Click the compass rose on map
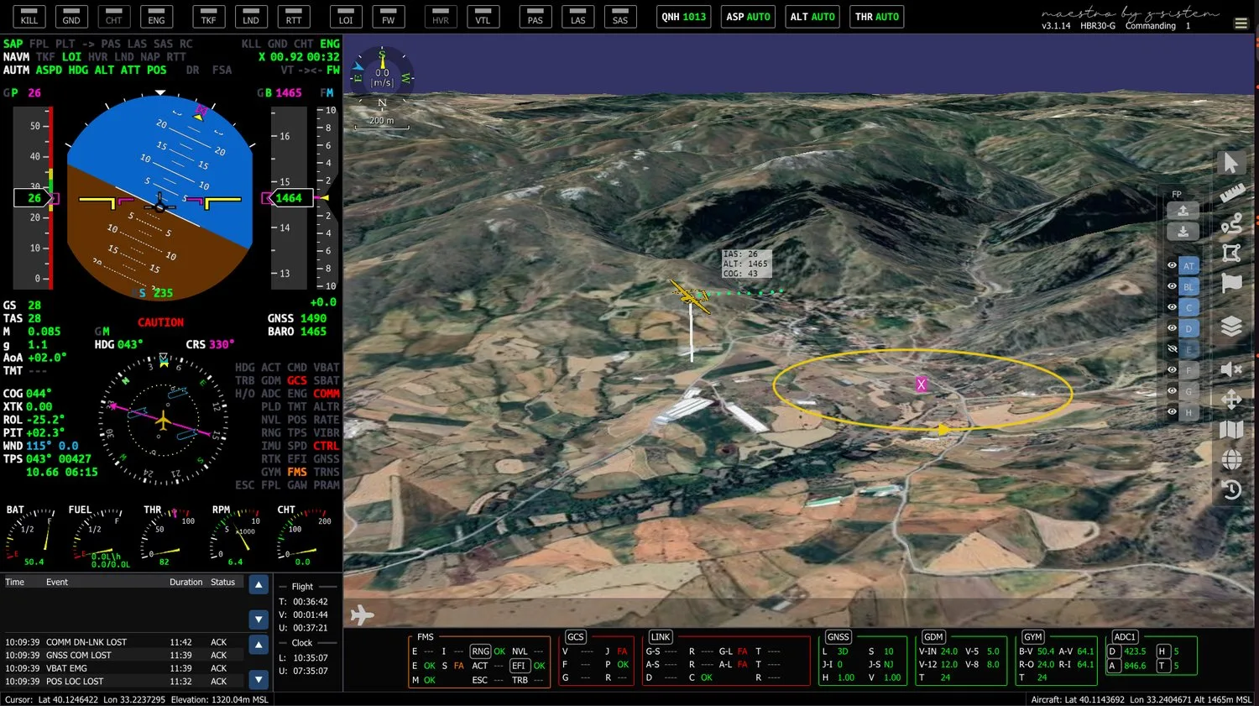Image resolution: width=1259 pixels, height=706 pixels. click(x=382, y=76)
